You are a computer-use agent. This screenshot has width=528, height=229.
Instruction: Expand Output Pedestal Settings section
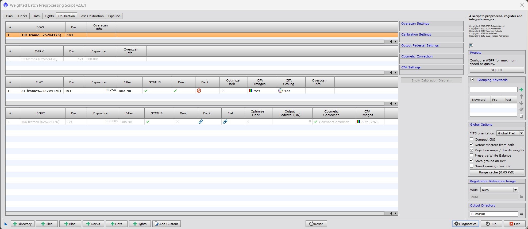431,45
